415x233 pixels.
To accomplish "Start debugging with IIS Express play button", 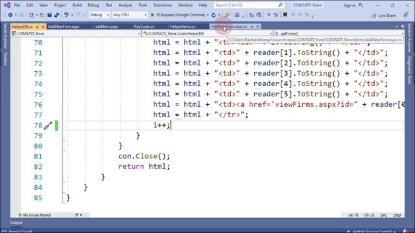I will click(x=152, y=15).
